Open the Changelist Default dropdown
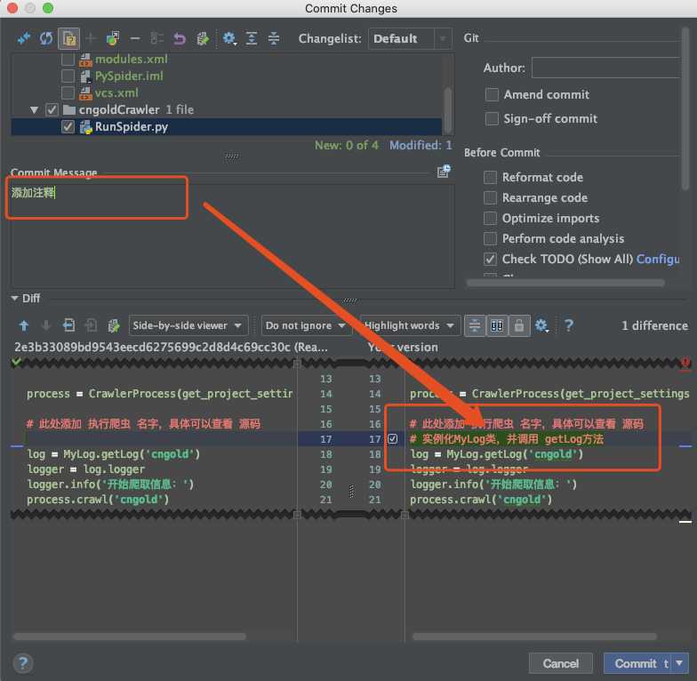697x681 pixels. click(409, 39)
